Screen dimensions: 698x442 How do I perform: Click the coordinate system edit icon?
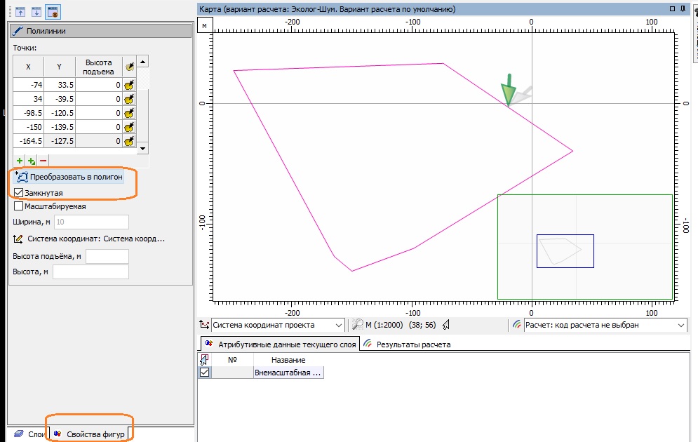coord(19,239)
